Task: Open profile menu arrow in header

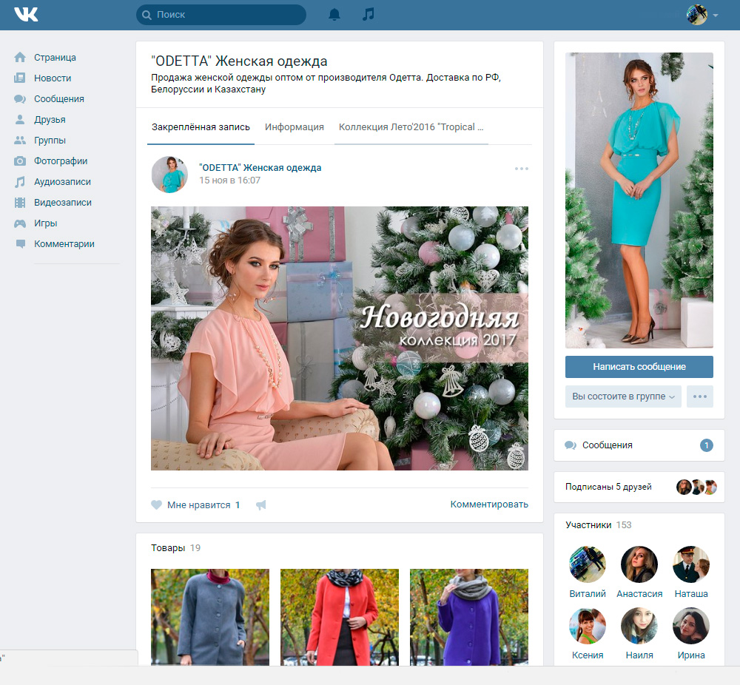Action: 716,15
